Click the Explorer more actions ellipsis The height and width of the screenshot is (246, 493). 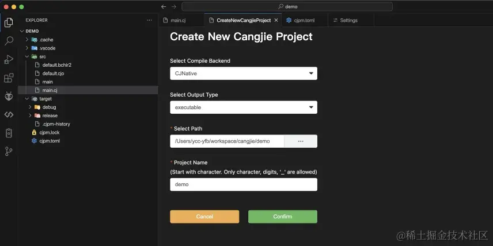click(x=149, y=20)
